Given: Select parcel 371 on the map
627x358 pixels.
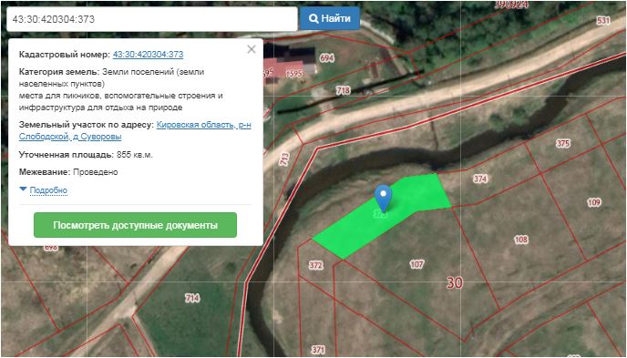Looking at the screenshot, I should click(318, 350).
